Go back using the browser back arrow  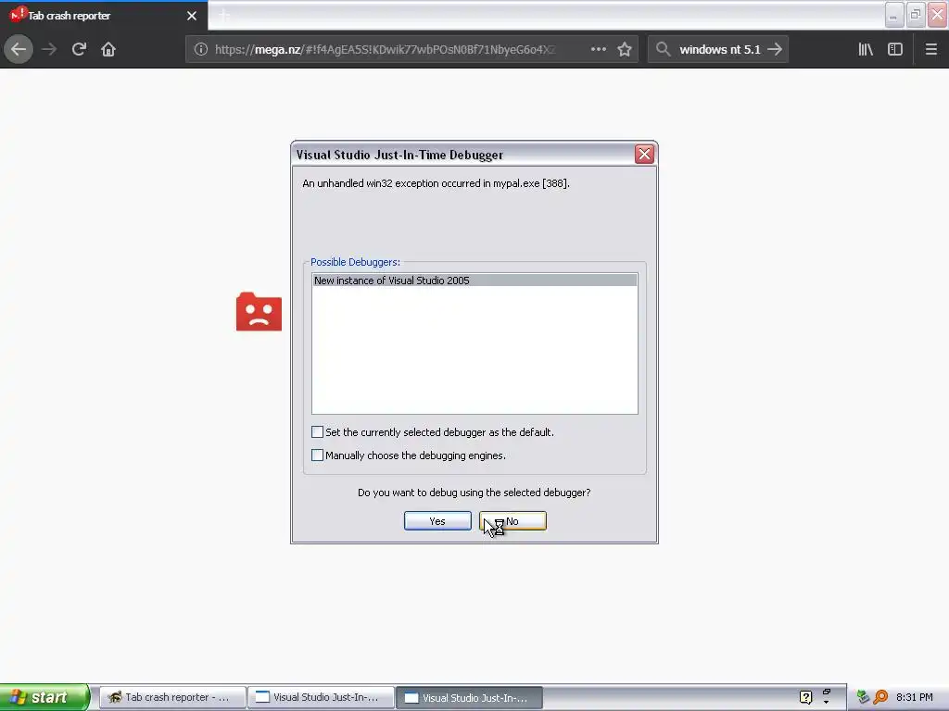click(19, 49)
